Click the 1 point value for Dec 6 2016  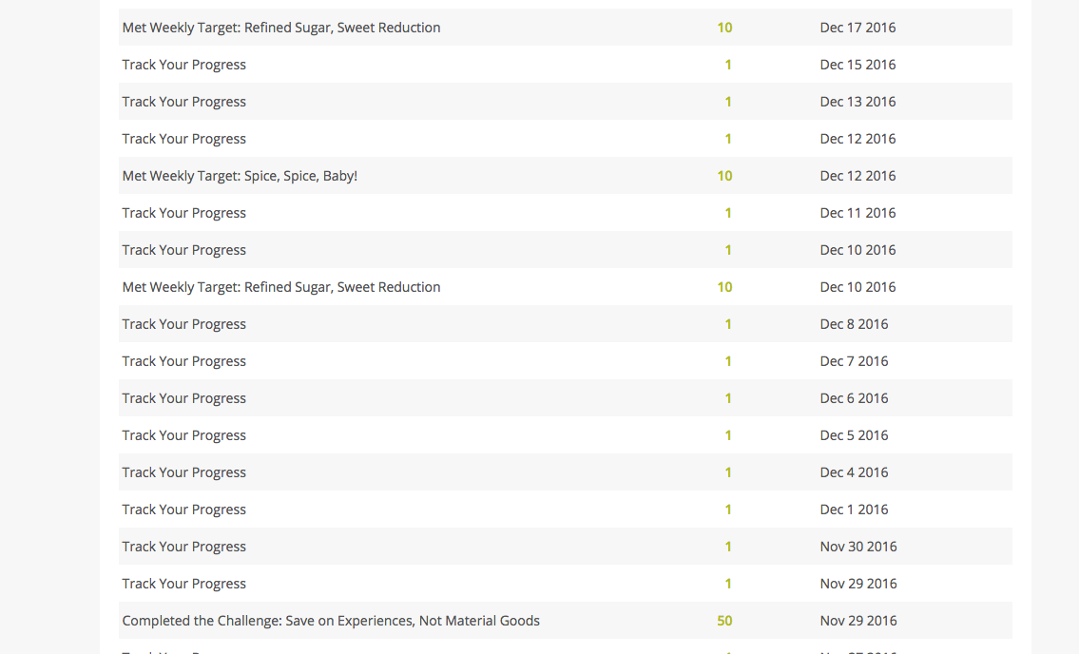(x=728, y=398)
